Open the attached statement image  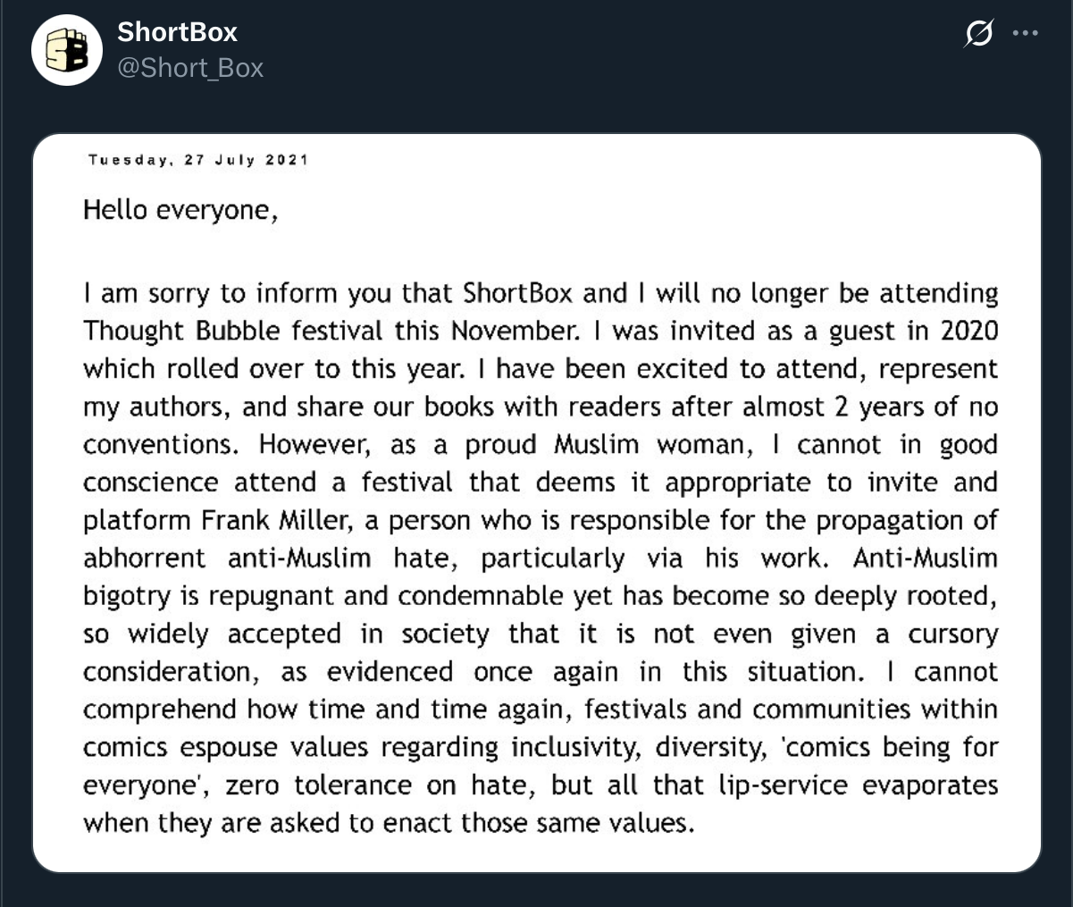(x=537, y=503)
